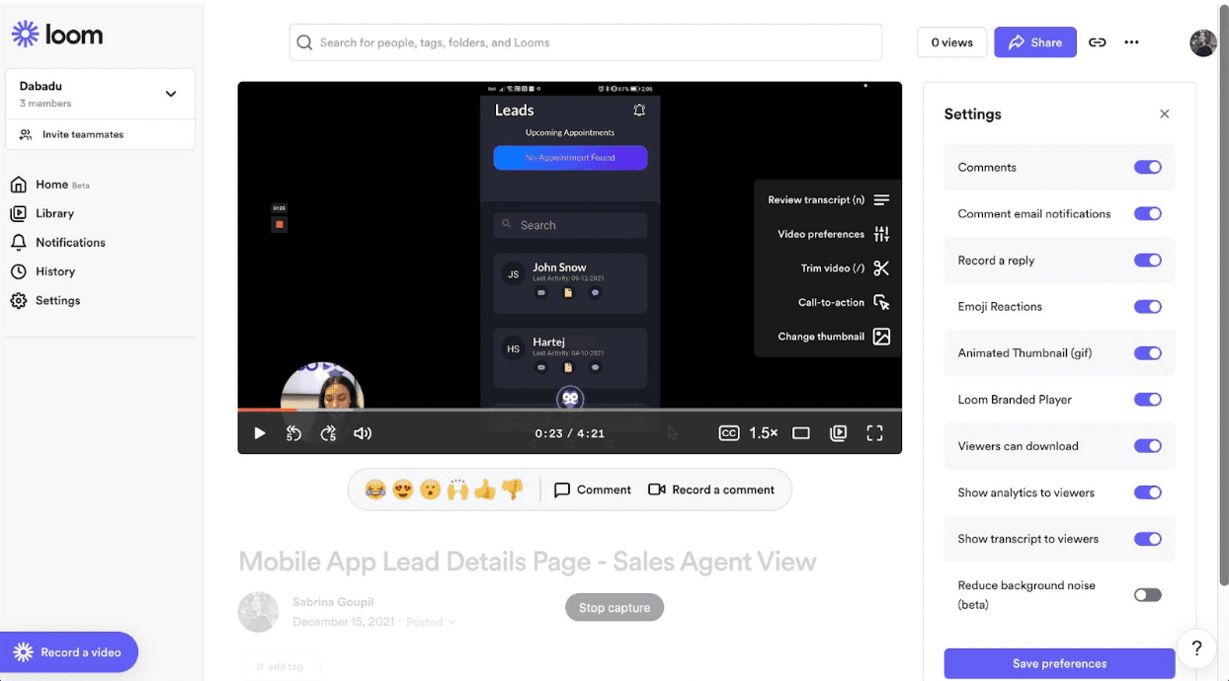The height and width of the screenshot is (681, 1229).
Task: Click the play button on video player
Action: point(260,433)
